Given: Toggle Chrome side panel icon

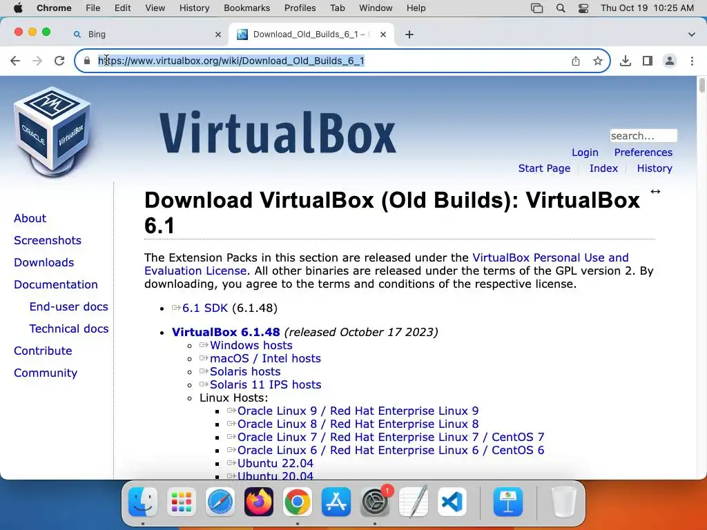Looking at the screenshot, I should click(648, 61).
